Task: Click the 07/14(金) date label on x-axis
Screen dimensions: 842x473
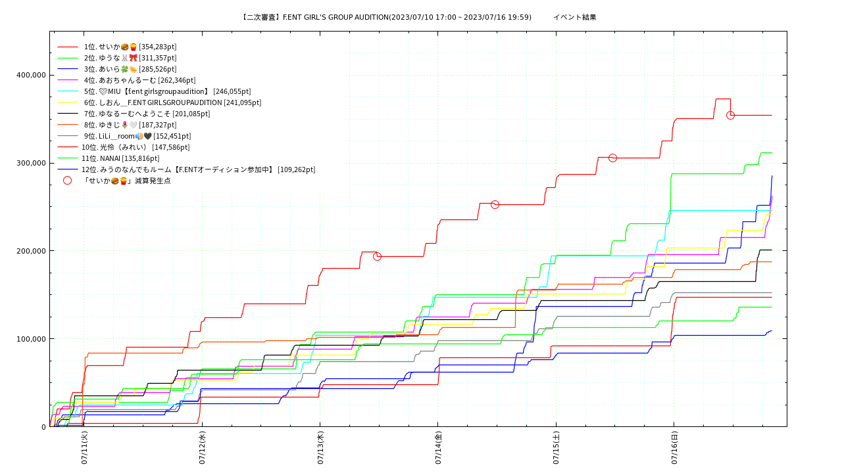Action: (438, 448)
